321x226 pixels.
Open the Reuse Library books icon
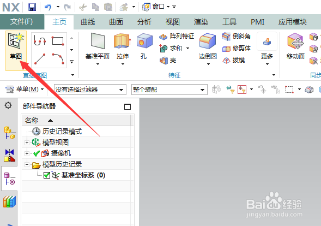tap(9, 201)
